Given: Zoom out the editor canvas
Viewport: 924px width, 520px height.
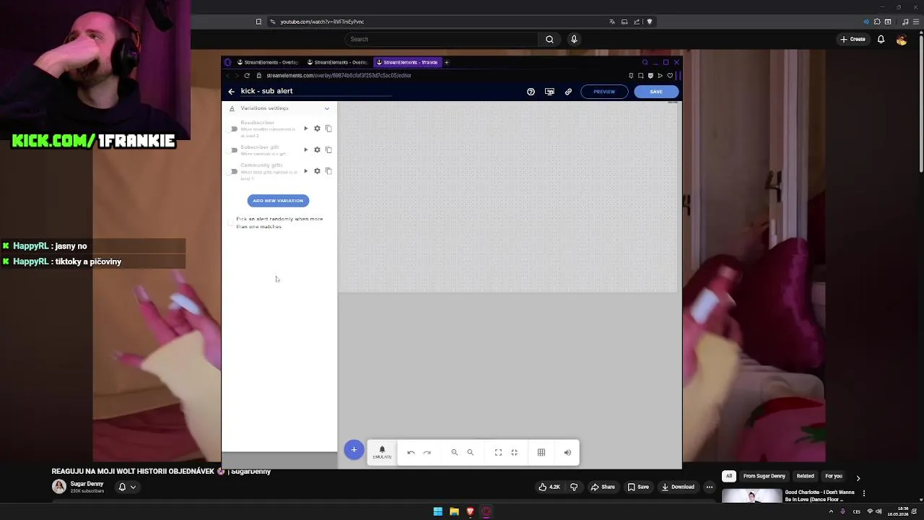Looking at the screenshot, I should [470, 453].
